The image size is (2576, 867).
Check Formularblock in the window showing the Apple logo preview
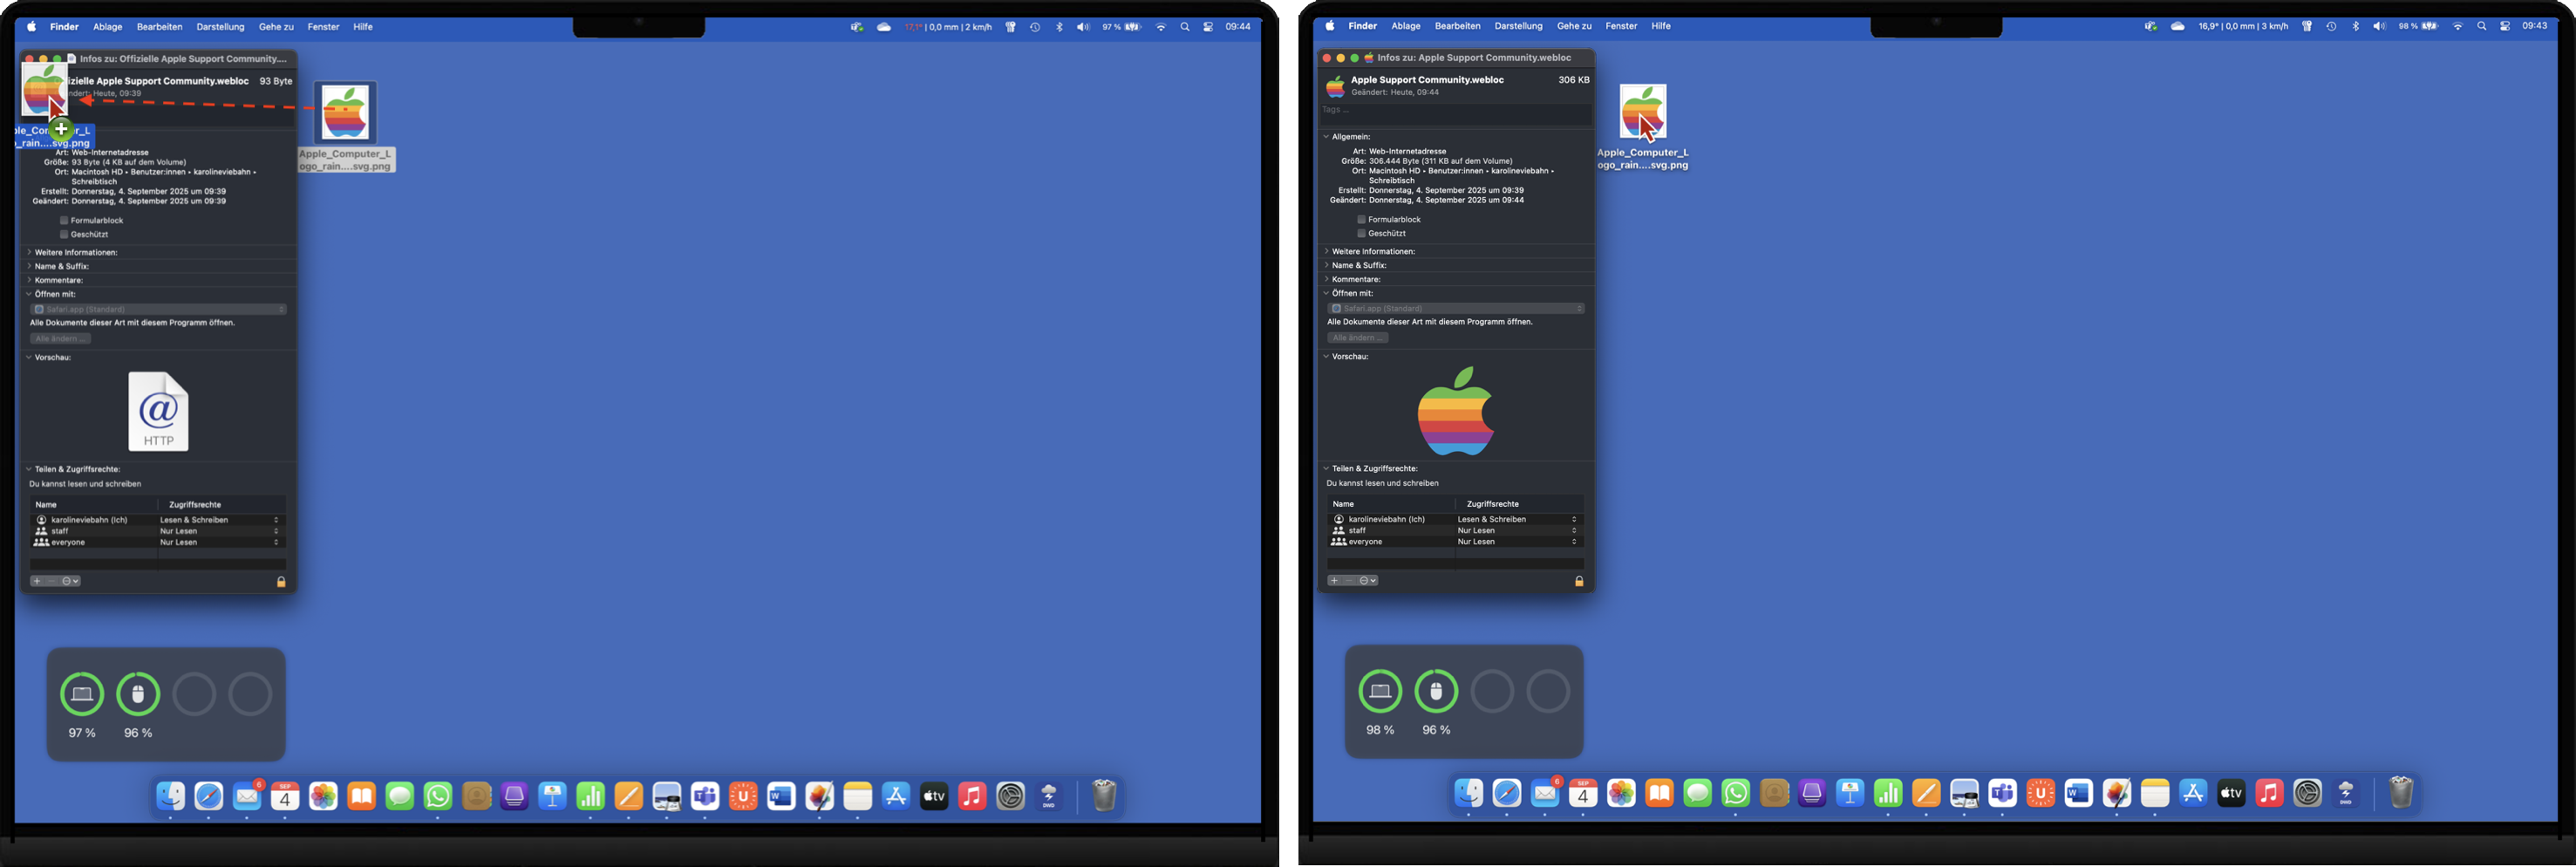pos(1361,219)
